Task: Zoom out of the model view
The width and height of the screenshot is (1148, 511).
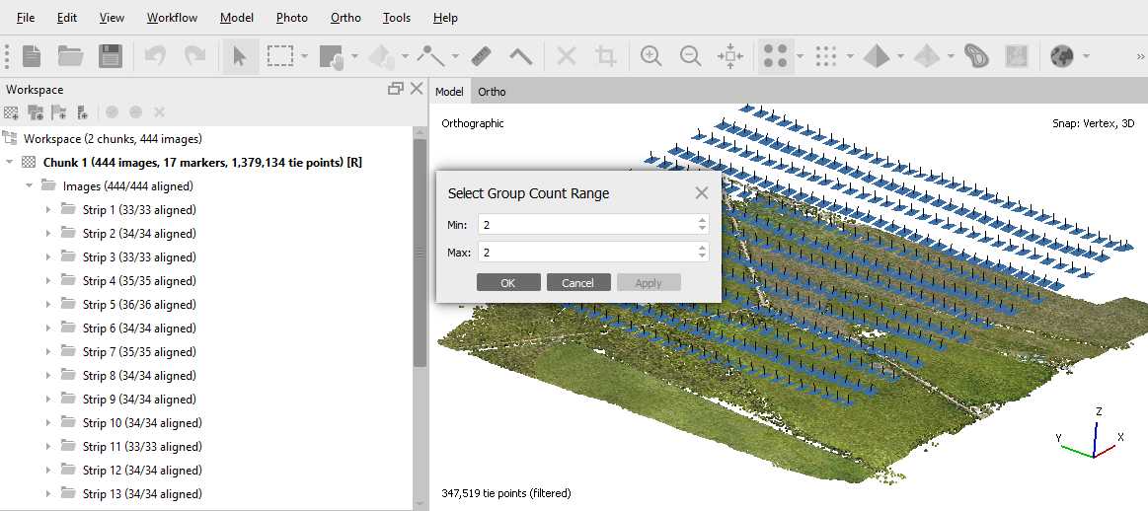Action: (x=691, y=56)
